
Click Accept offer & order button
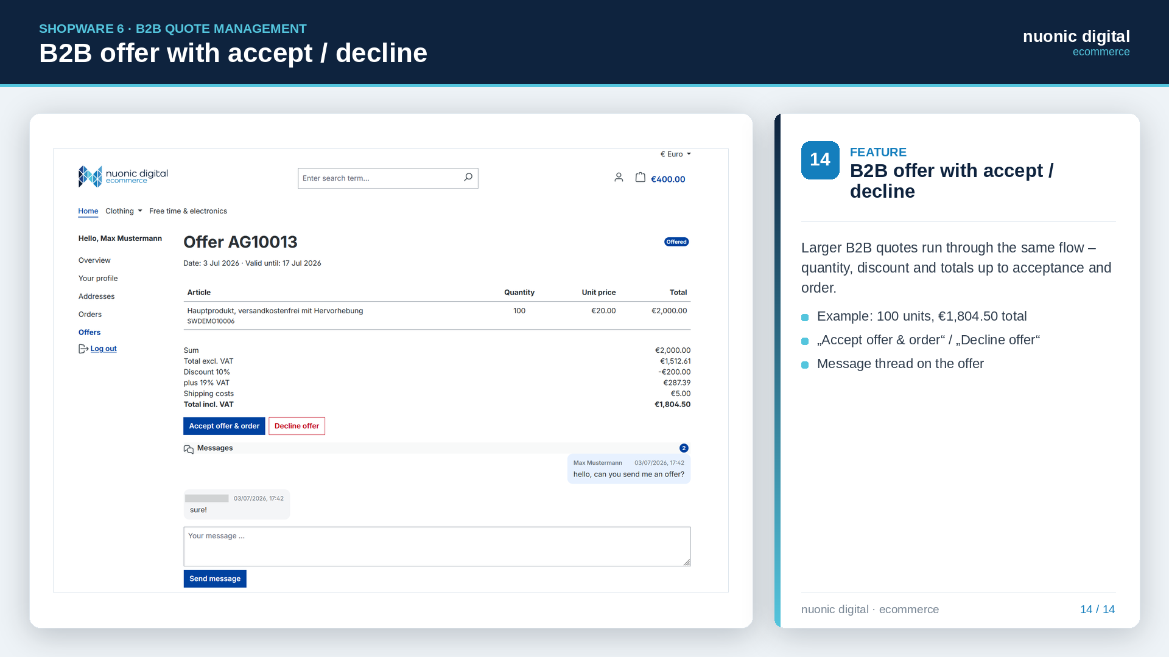[224, 426]
